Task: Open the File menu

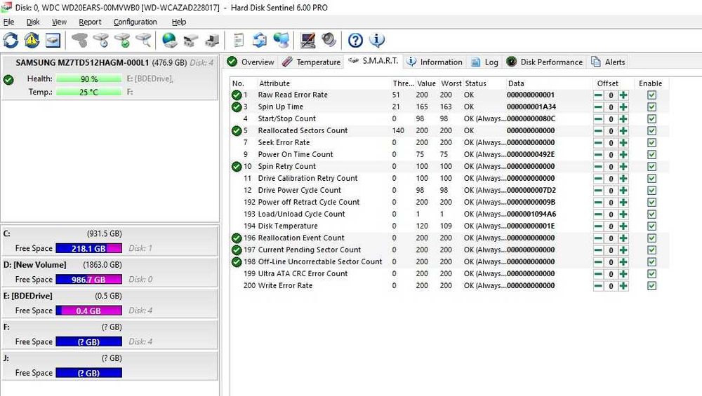Action: 8,22
